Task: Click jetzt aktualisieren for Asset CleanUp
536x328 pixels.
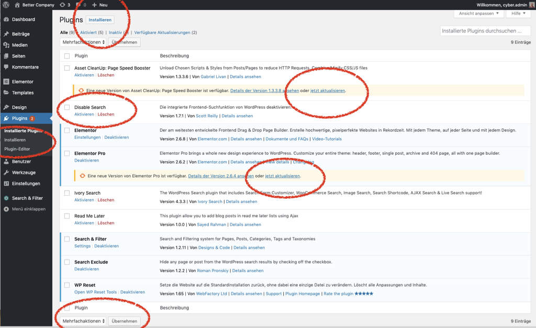Action: 328,91
